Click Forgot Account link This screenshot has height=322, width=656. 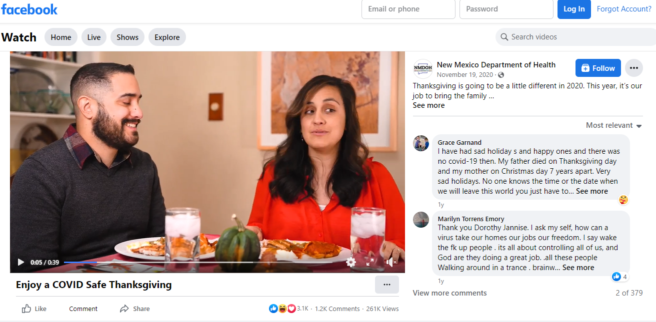coord(624,9)
